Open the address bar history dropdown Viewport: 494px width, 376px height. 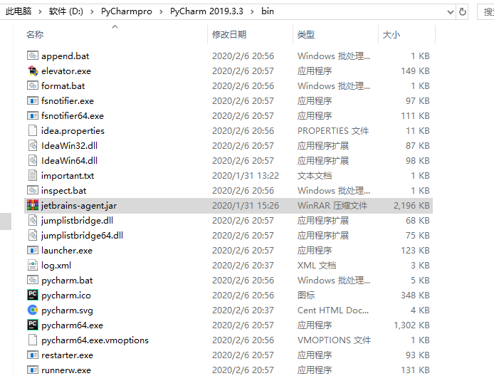point(451,12)
